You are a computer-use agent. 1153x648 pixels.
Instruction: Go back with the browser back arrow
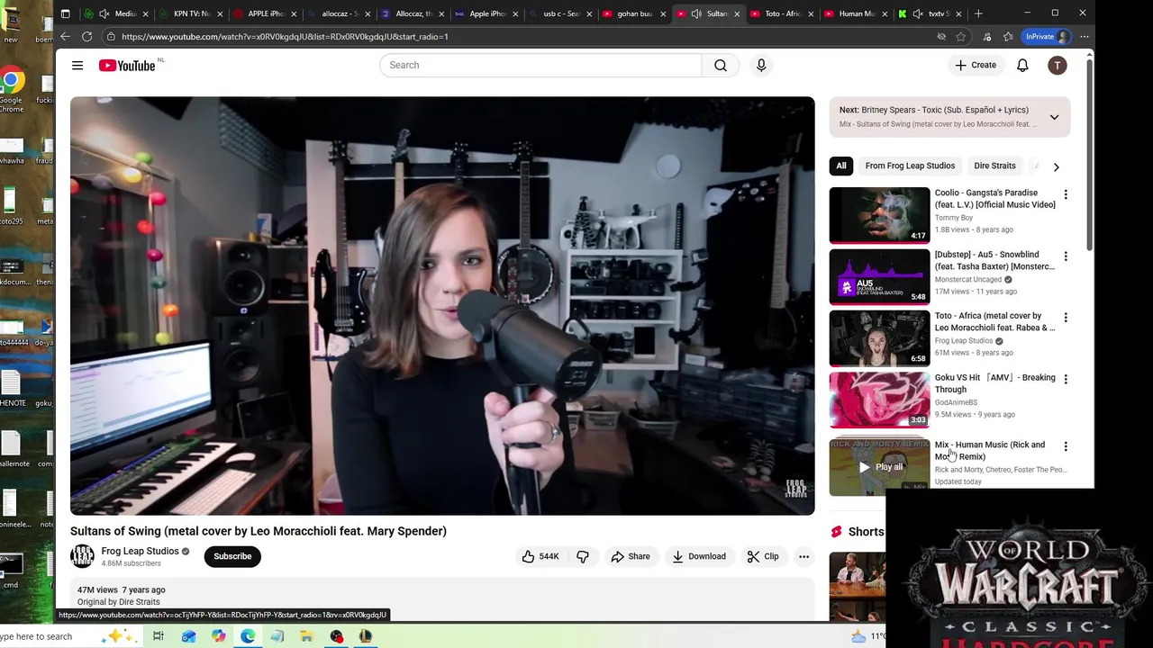[x=65, y=36]
